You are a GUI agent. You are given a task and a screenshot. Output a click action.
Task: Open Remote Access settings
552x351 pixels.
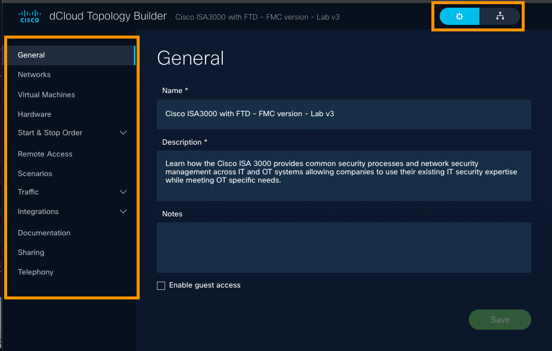pos(45,154)
